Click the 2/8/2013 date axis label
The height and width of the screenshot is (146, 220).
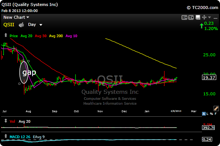[176, 111]
